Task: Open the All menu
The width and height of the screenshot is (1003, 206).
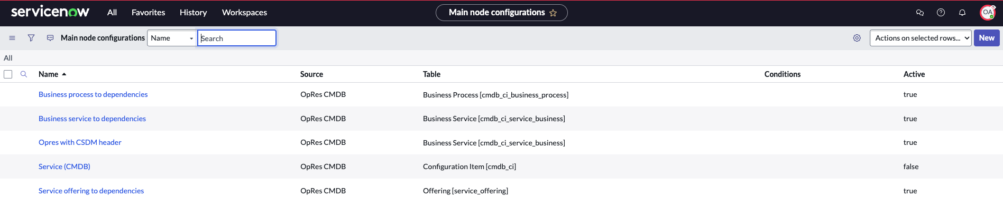Action: (x=112, y=13)
